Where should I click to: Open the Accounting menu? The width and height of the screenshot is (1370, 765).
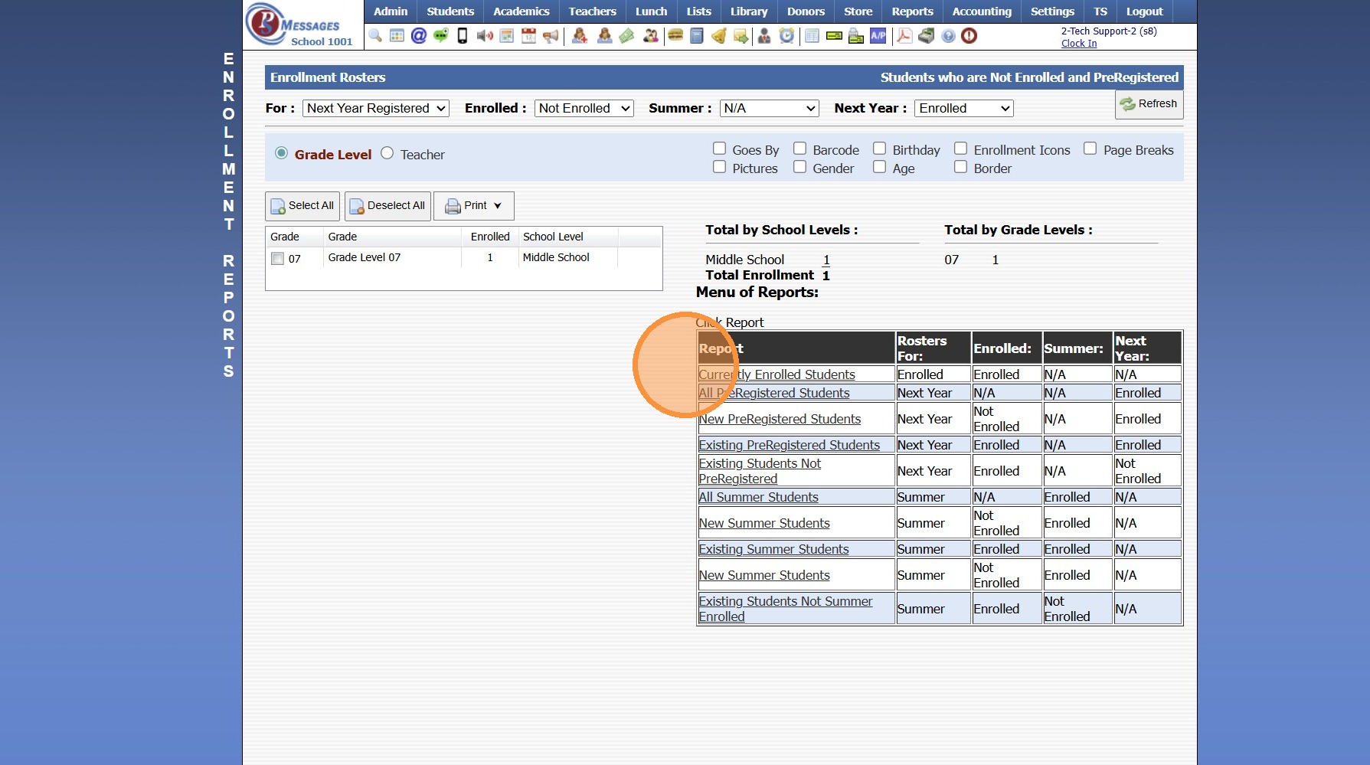(x=981, y=11)
